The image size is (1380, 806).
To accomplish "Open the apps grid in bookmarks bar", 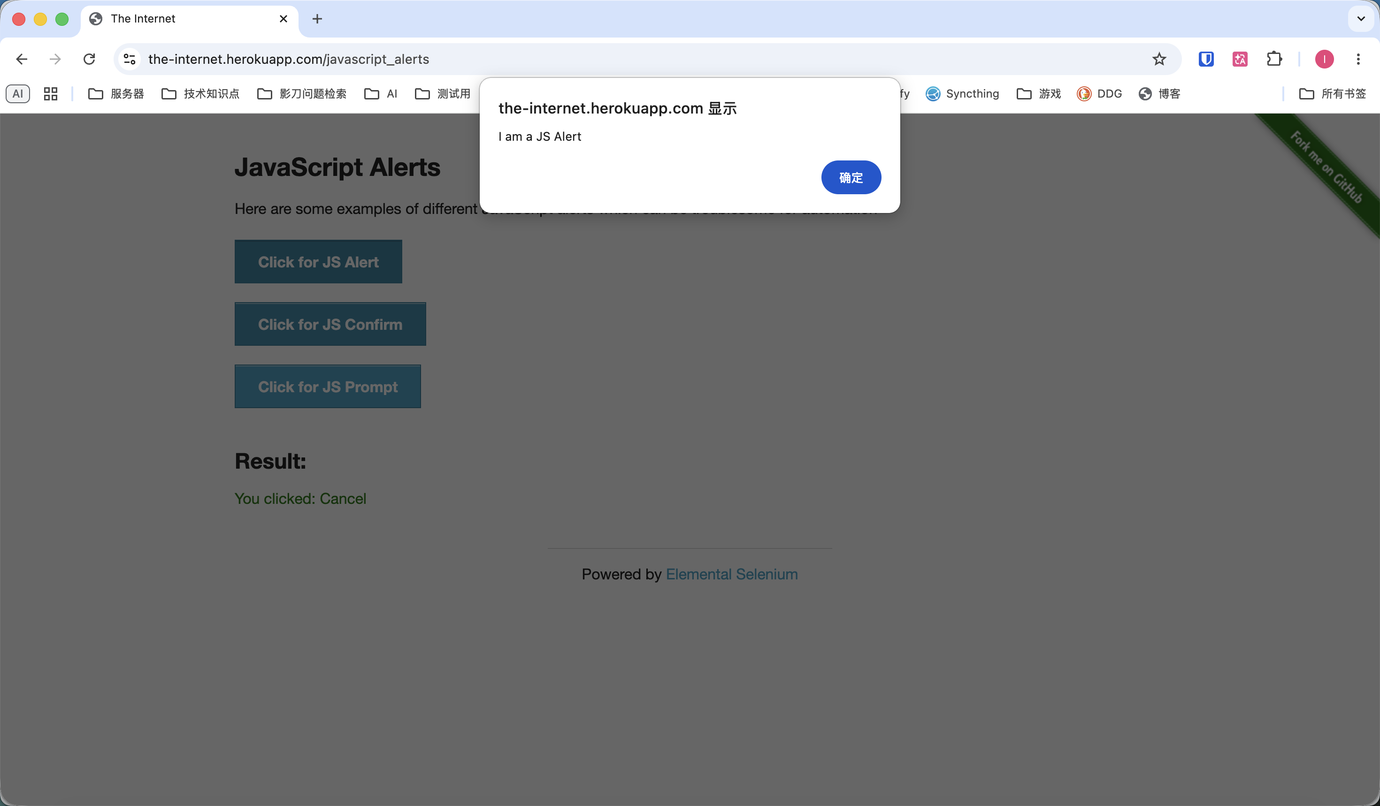I will tap(50, 93).
